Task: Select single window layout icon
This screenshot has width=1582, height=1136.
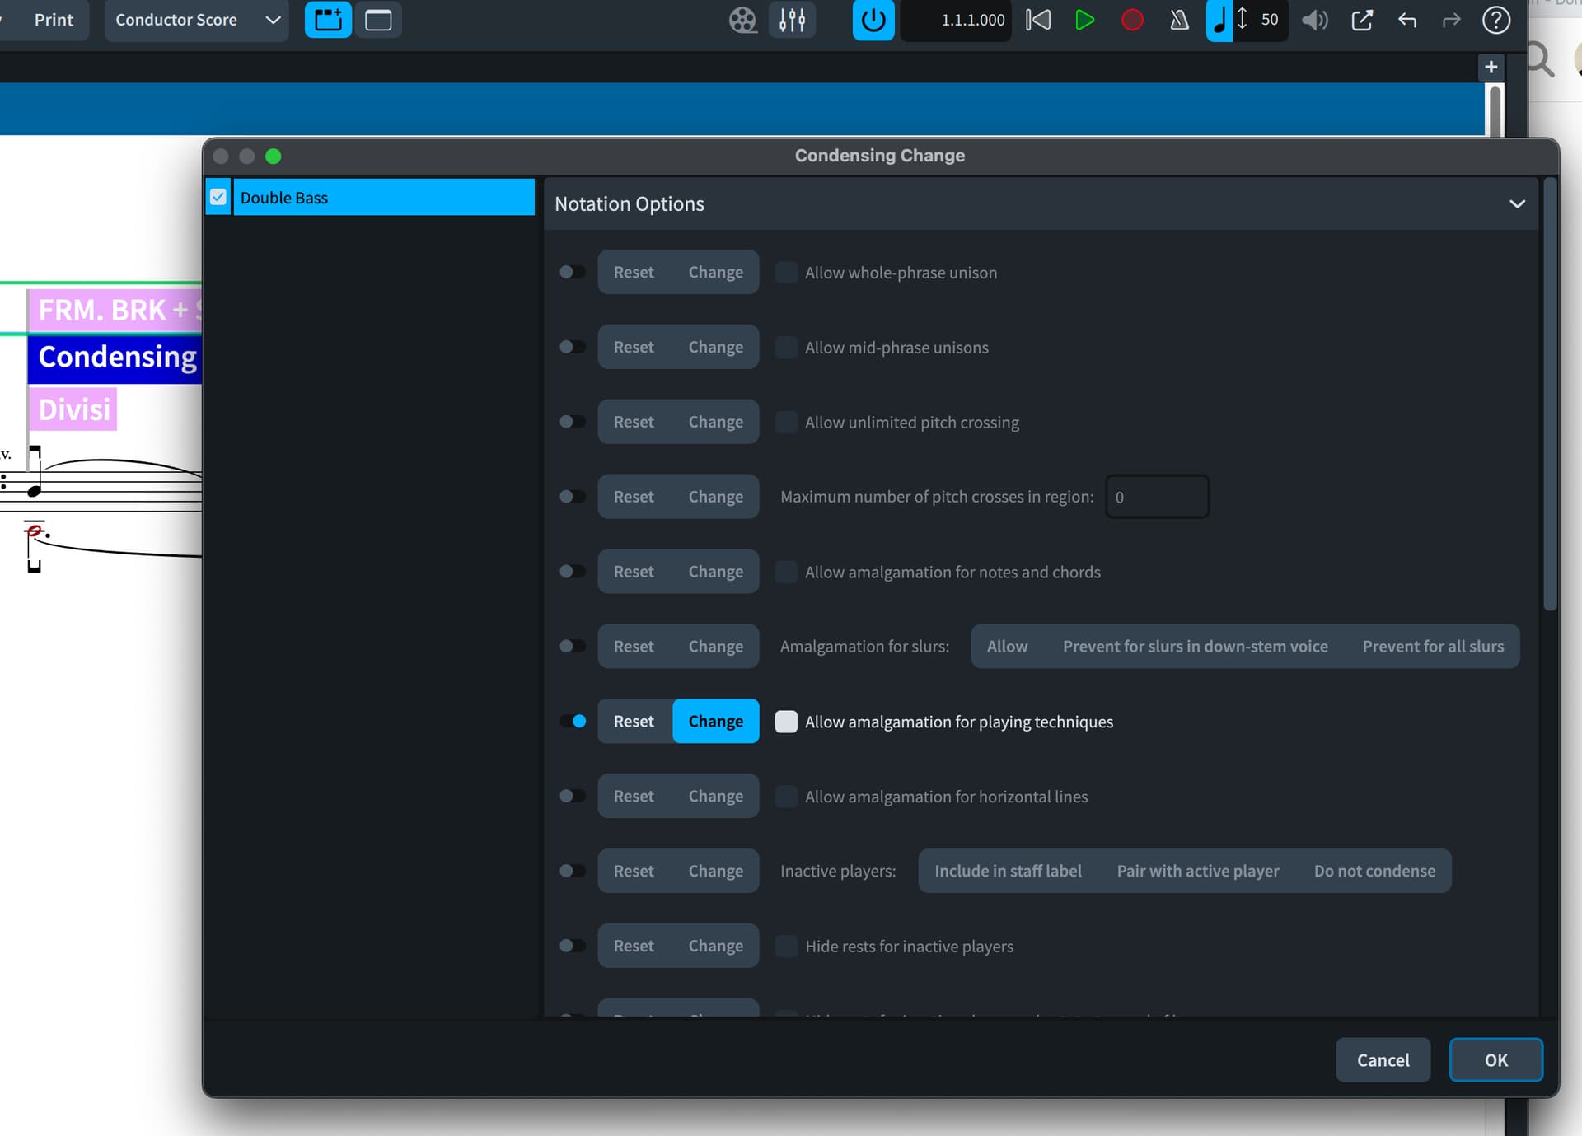Action: point(378,20)
